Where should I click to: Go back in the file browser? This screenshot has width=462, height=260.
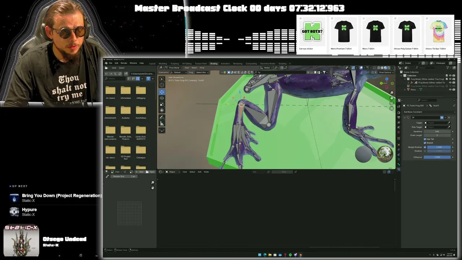click(x=106, y=74)
